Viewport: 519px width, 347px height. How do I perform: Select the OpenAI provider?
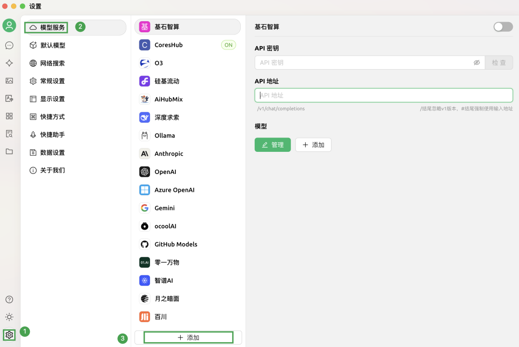[187, 172]
